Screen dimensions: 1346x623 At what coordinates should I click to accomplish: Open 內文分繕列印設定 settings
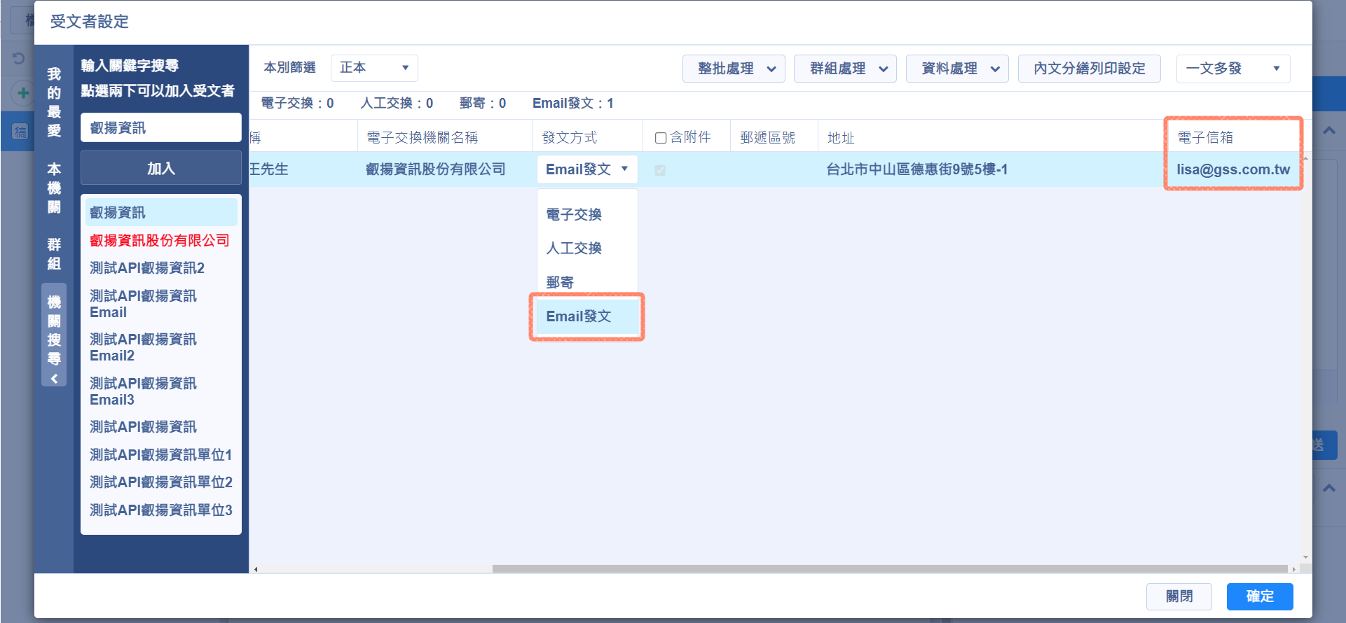click(x=1089, y=69)
